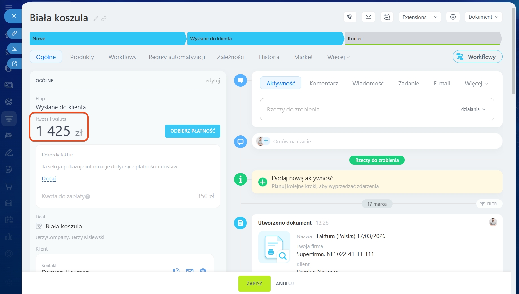Expand Więcej in the main tab bar

click(338, 57)
